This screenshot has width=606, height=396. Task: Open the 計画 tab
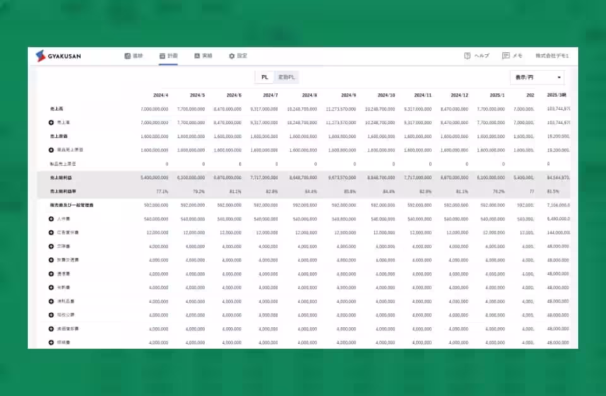pyautogui.click(x=168, y=56)
